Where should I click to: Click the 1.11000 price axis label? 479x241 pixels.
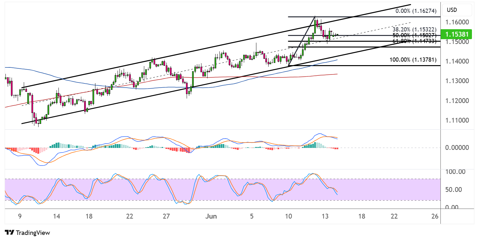(x=457, y=120)
